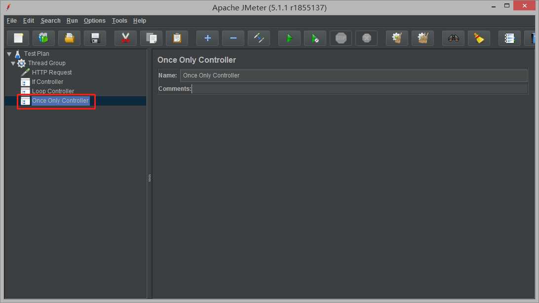The image size is (539, 303).
Task: Start the test with green play icon
Action: point(289,38)
